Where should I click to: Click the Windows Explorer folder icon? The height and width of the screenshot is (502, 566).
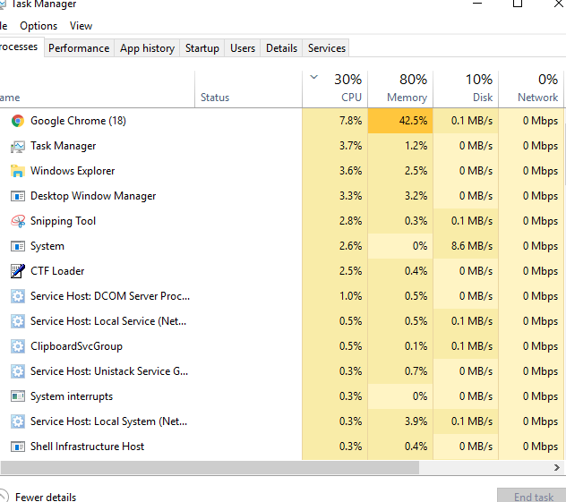pos(18,171)
